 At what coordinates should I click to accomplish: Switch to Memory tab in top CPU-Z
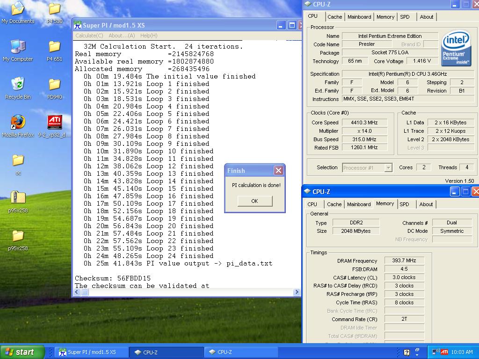[x=385, y=17]
